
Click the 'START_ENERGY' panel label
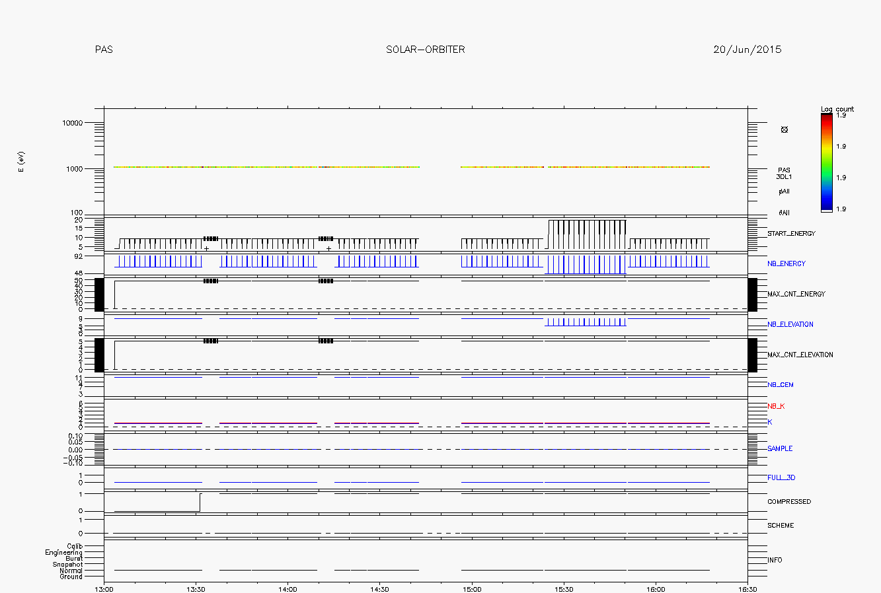(x=791, y=234)
